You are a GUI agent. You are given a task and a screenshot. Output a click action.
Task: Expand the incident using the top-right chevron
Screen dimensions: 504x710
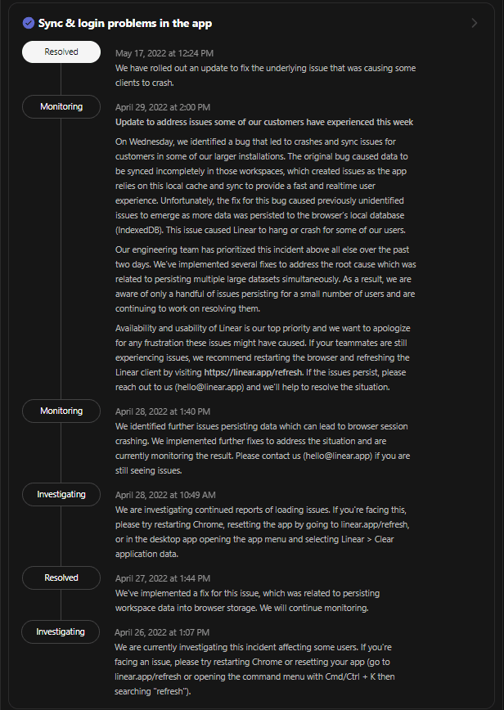coord(475,23)
